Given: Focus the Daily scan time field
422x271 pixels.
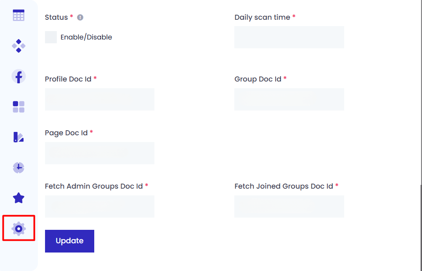Looking at the screenshot, I should pyautogui.click(x=289, y=37).
